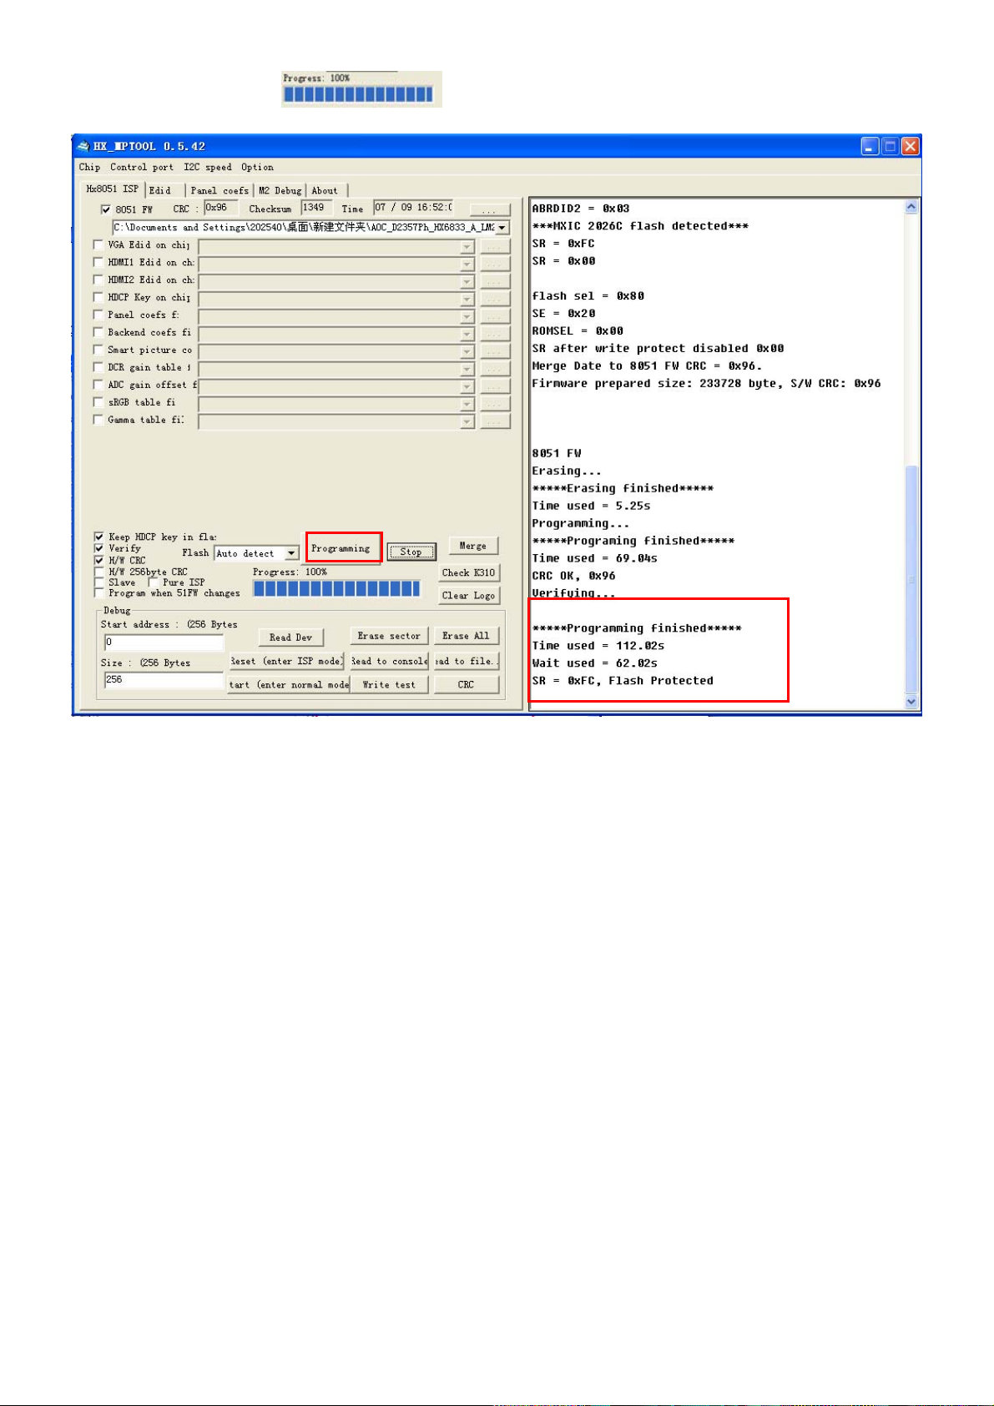The width and height of the screenshot is (994, 1406).
Task: Click the Erase All button
Action: pos(467,636)
